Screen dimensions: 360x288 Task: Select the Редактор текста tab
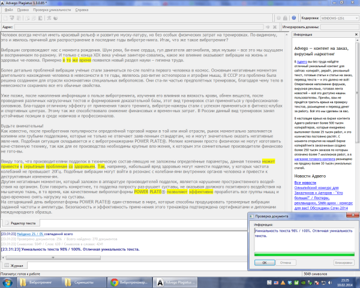click(x=21, y=223)
